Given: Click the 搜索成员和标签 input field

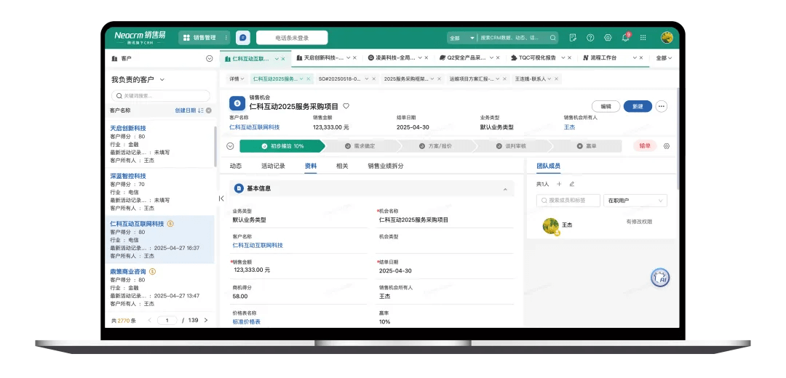Looking at the screenshot, I should (568, 201).
